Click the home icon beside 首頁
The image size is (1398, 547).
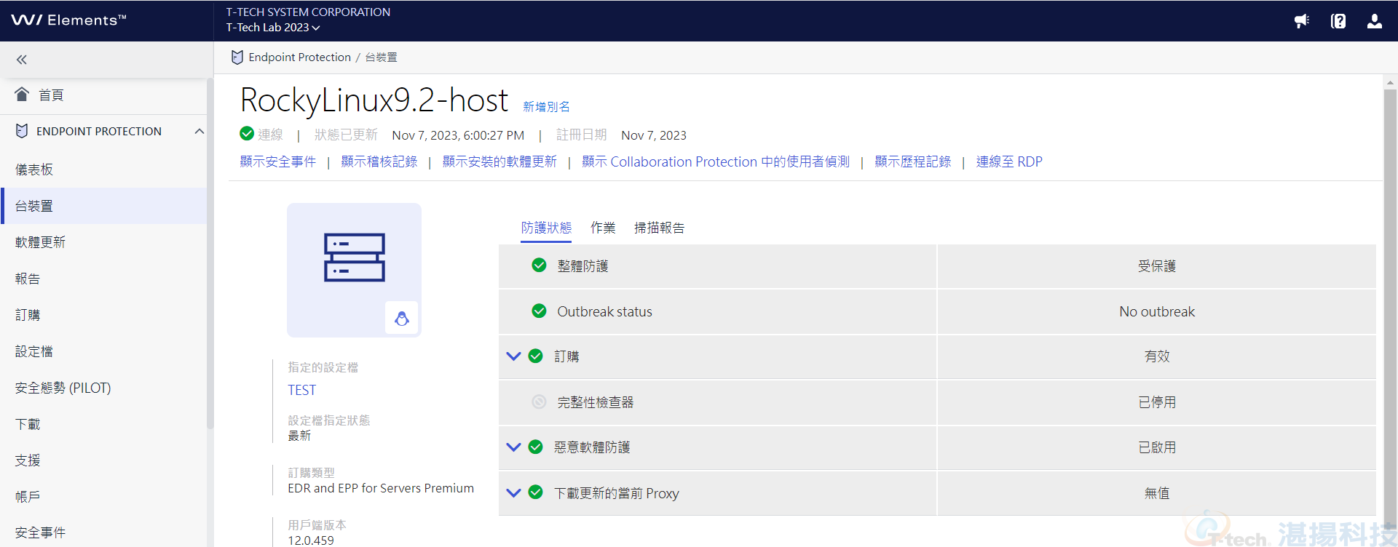pos(22,95)
